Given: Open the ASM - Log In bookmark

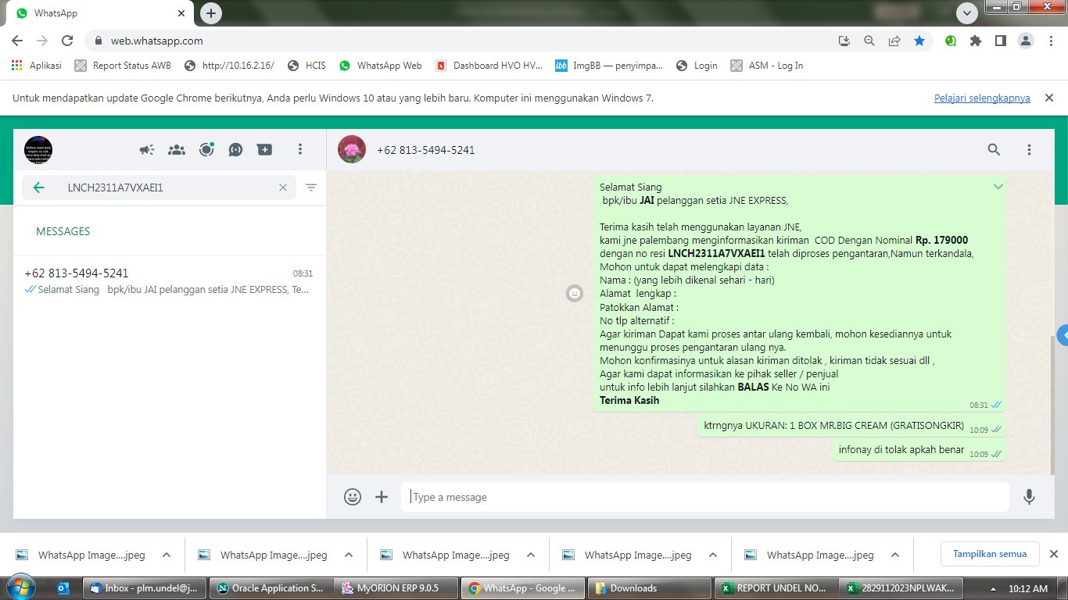Looking at the screenshot, I should (x=767, y=66).
